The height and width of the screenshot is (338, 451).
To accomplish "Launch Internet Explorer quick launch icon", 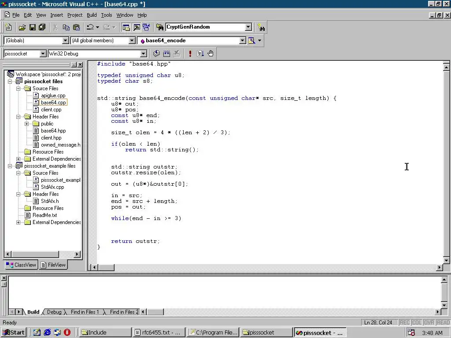I will click(47, 333).
